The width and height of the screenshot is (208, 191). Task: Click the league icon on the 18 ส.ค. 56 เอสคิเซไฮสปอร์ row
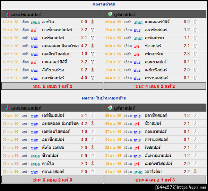pos(195,163)
